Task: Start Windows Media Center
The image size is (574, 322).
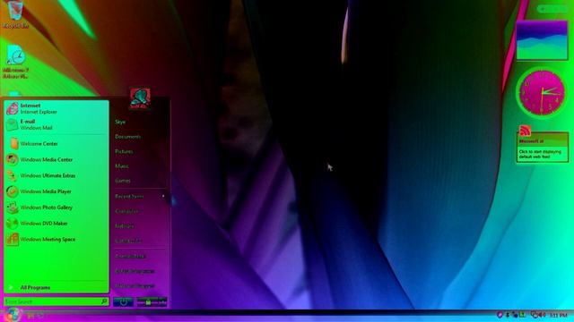Action: point(56,159)
